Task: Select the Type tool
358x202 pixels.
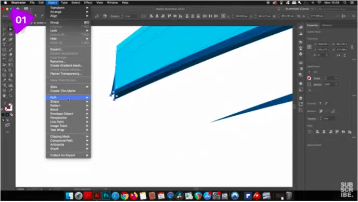Action: (4, 45)
